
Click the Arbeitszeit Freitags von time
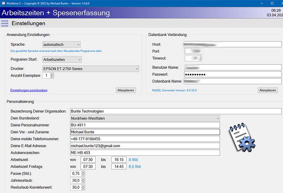(88, 166)
